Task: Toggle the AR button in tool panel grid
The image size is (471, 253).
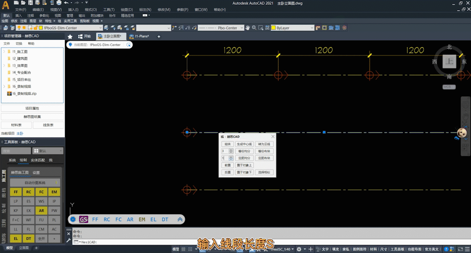Action: (x=41, y=211)
